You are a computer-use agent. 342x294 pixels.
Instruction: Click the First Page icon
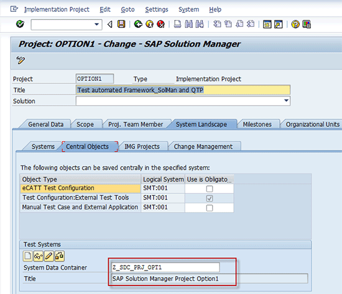[x=217, y=24]
